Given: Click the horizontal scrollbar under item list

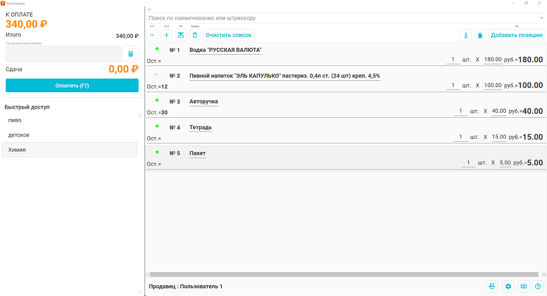Looking at the screenshot, I should coord(344,275).
